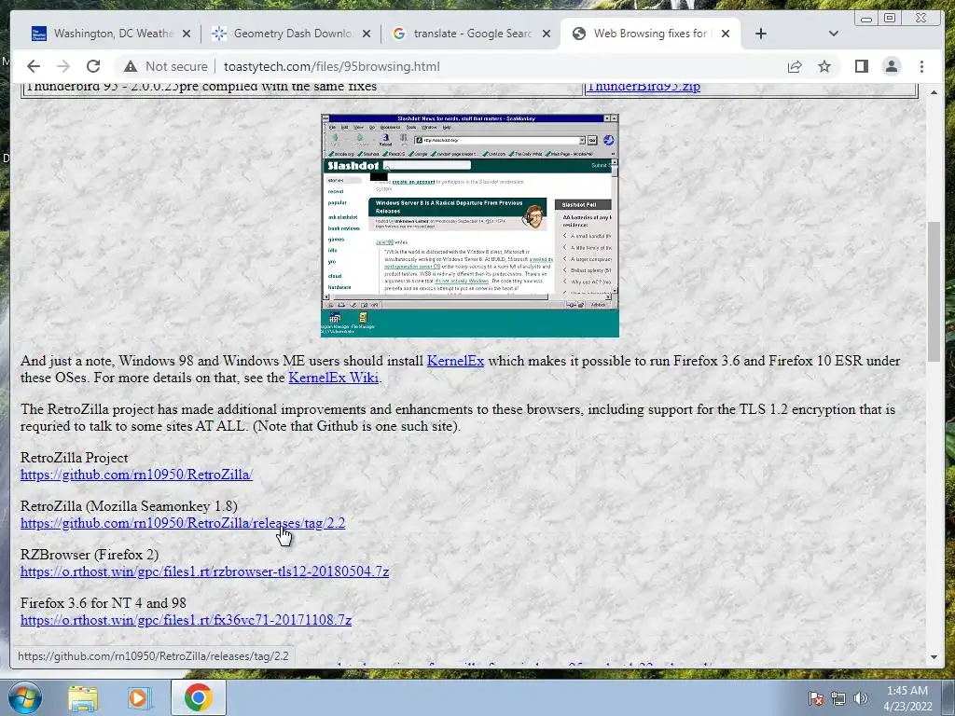Expand the tab search dropdown arrow

[834, 34]
